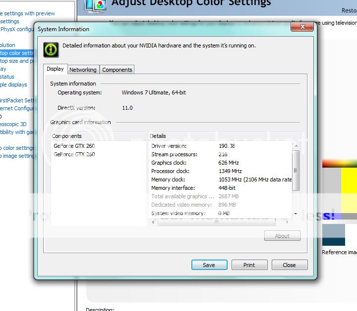
Task: Select the Stream processors row
Action: click(x=221, y=154)
